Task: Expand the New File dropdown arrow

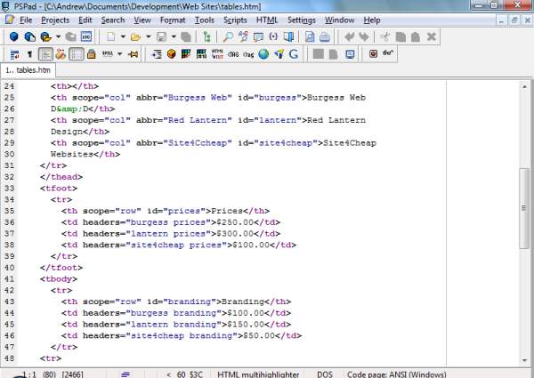Action: coord(123,36)
